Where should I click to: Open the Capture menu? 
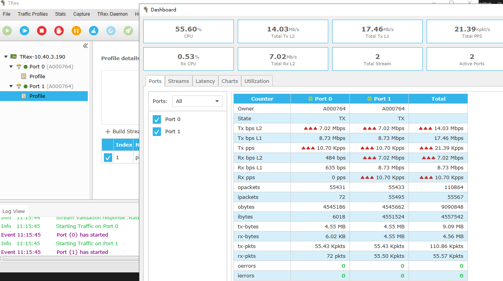coord(81,14)
